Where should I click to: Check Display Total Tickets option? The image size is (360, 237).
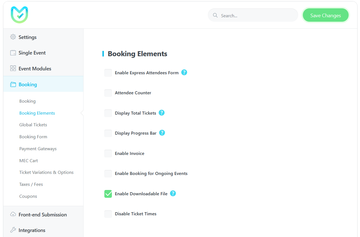coord(108,113)
